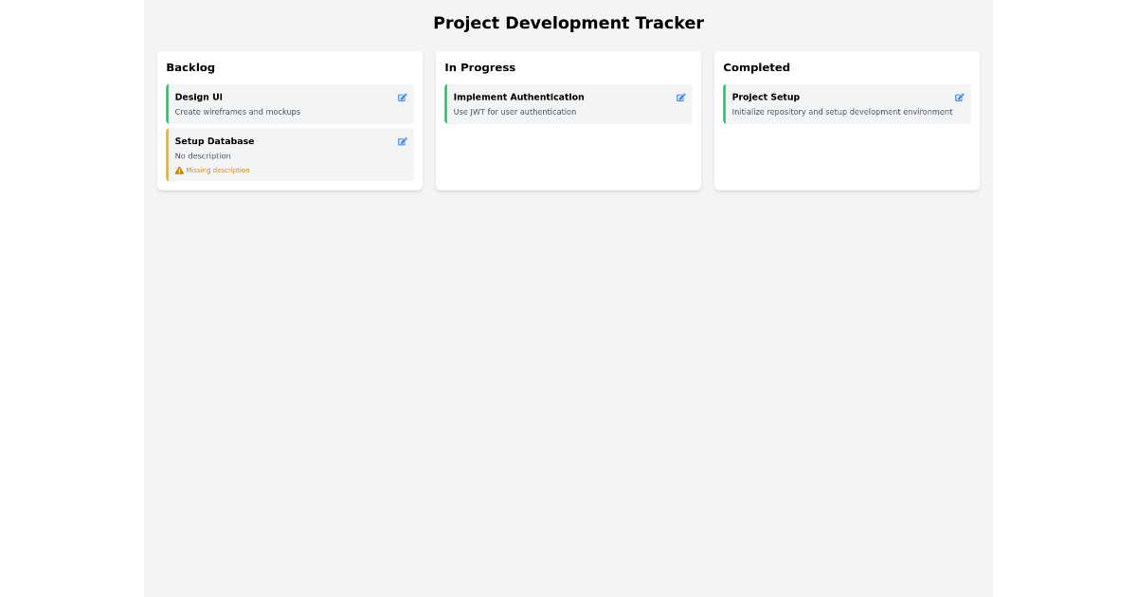Click the Missing description warning text

(216, 170)
